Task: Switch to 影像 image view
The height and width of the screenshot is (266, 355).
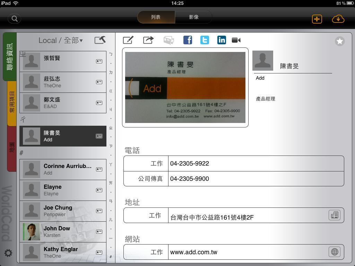Action: pyautogui.click(x=193, y=17)
